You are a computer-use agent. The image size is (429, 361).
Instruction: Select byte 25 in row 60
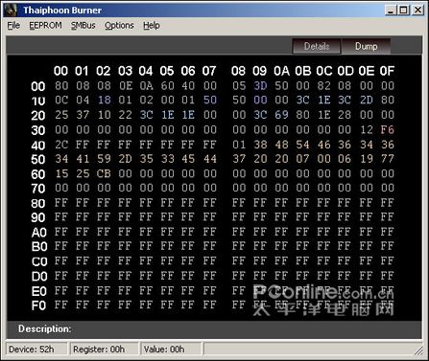coord(83,173)
